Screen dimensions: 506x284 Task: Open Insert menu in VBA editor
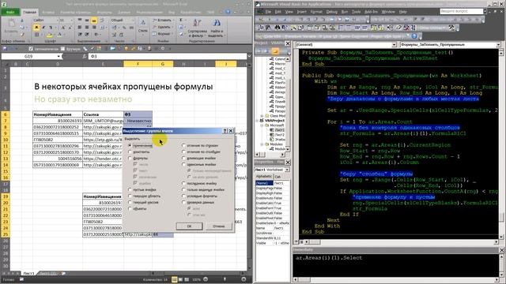tap(302, 12)
